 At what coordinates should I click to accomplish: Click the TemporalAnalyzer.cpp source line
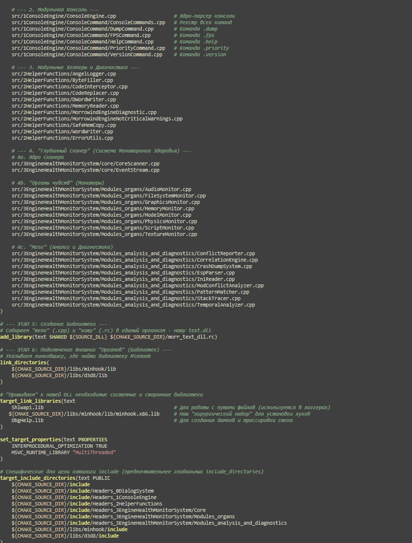[133, 305]
